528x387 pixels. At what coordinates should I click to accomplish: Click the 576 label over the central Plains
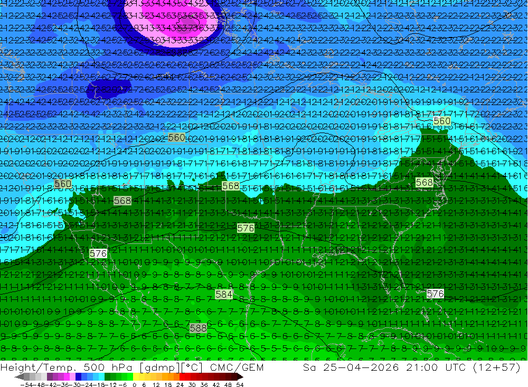246,228
